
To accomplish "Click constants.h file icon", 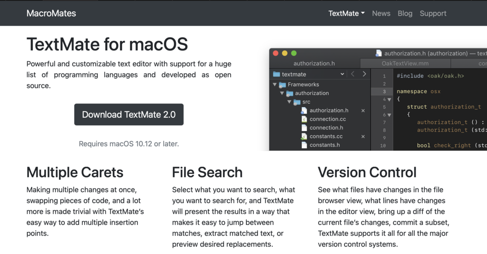I will 304,145.
